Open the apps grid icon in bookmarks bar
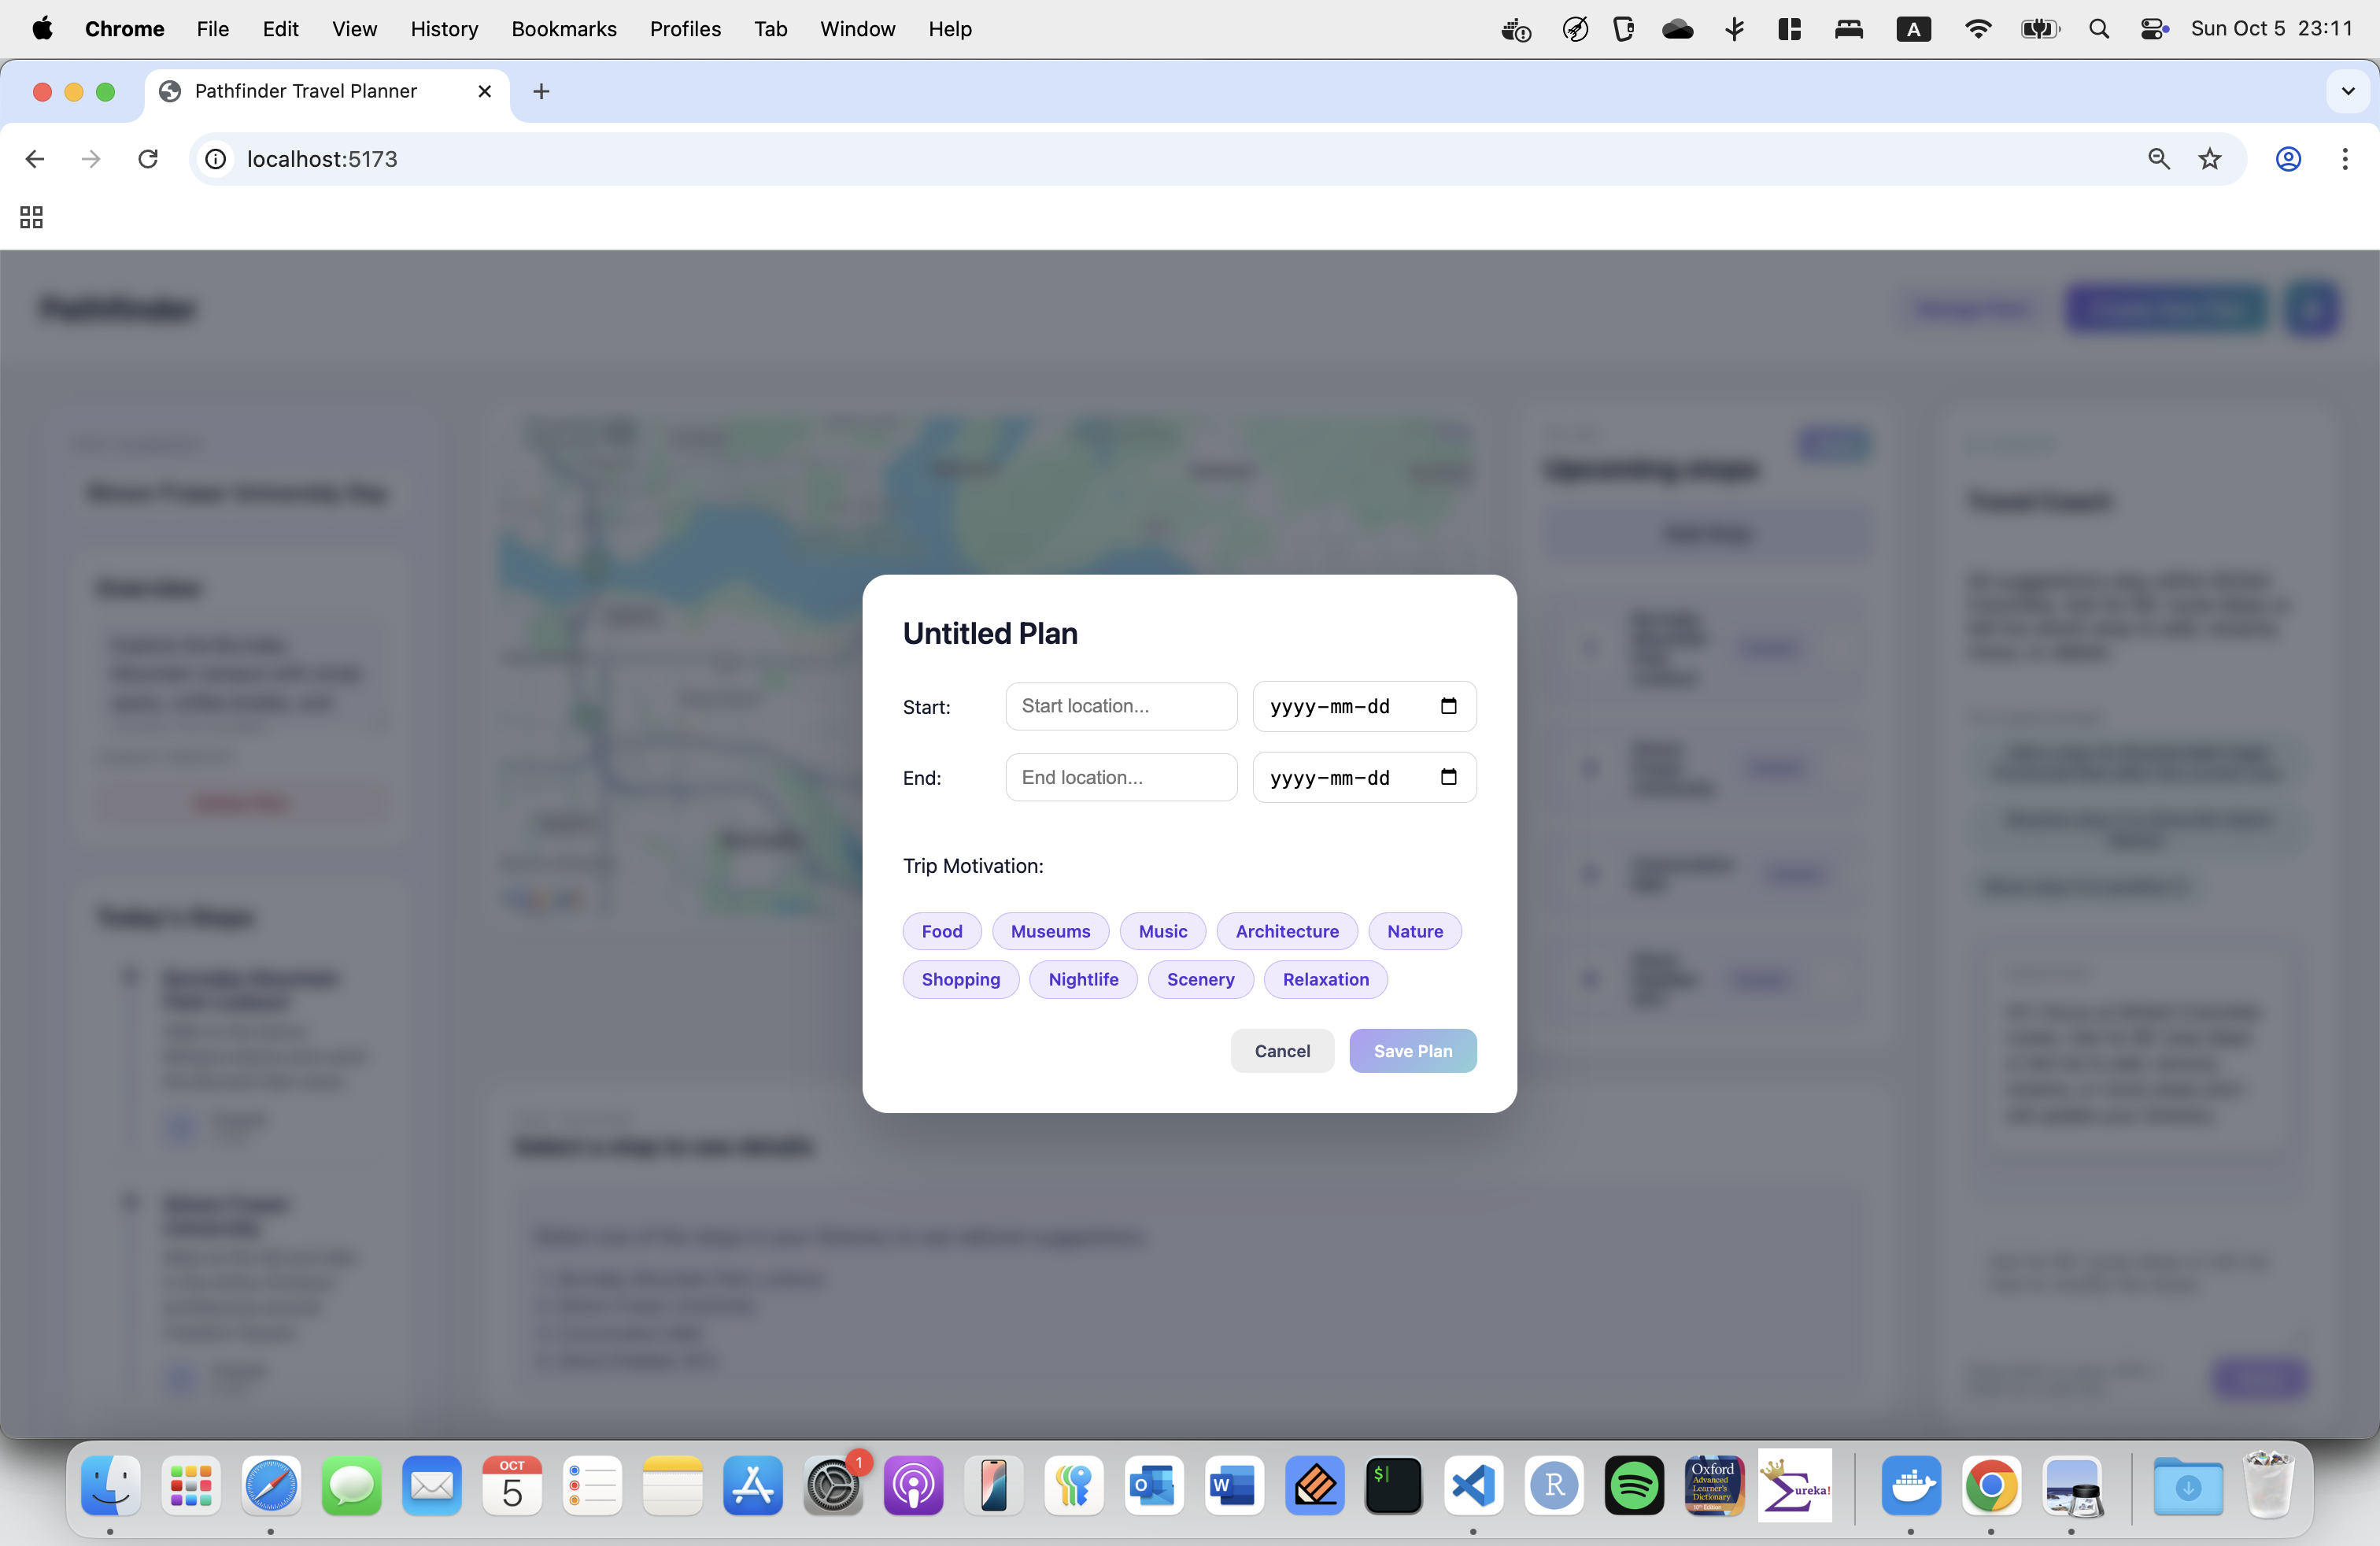The image size is (2380, 1546). point(31,217)
